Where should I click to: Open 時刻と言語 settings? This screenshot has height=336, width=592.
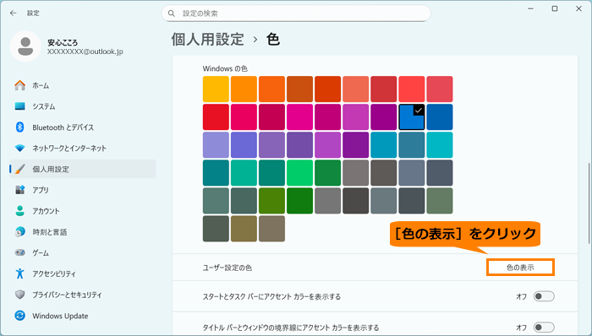pos(82,232)
